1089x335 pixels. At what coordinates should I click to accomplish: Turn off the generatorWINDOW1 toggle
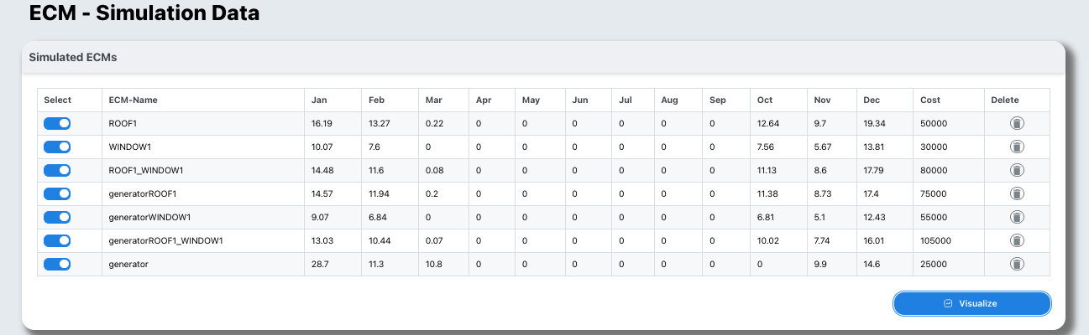coord(57,217)
